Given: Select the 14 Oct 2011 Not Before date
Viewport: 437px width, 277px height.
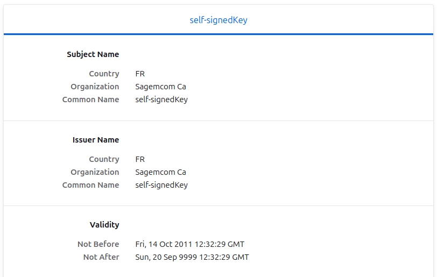Looking at the screenshot, I should click(190, 244).
